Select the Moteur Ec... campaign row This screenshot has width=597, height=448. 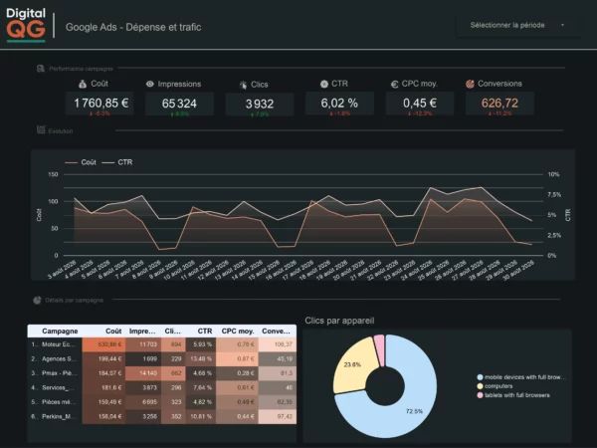tap(162, 344)
